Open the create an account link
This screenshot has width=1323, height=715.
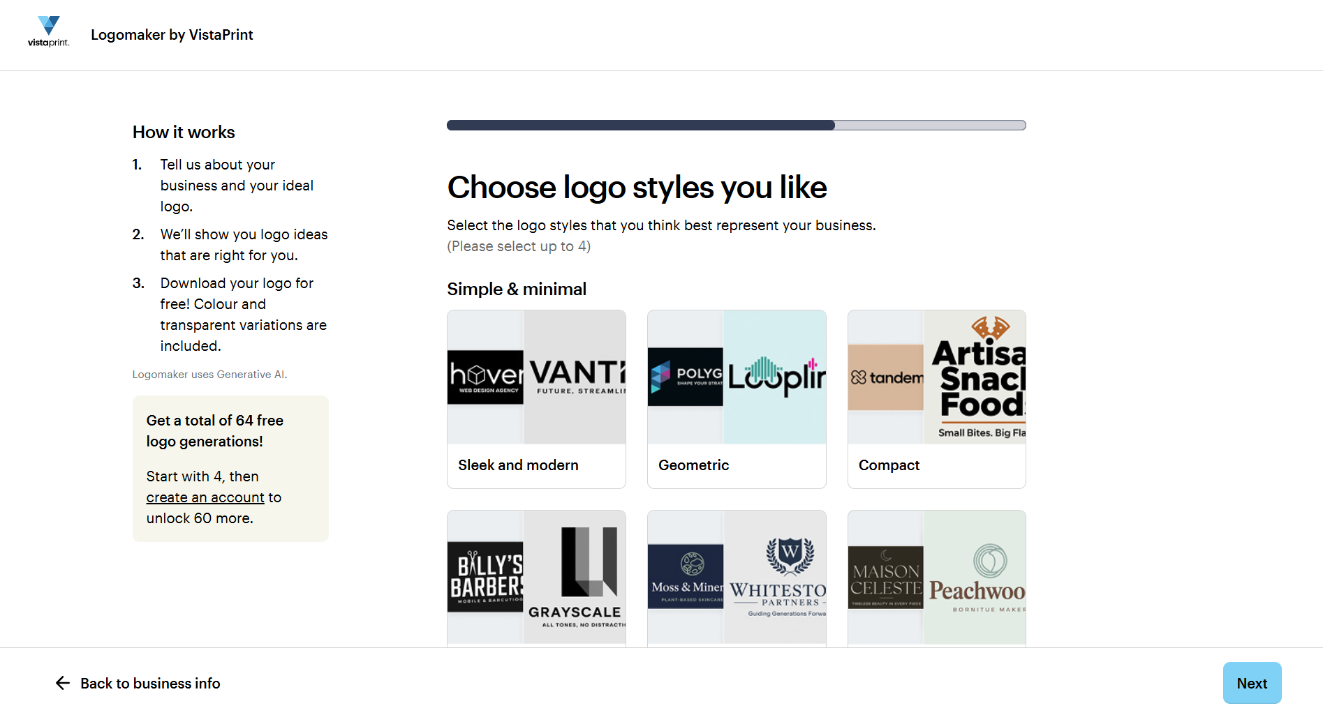[205, 497]
